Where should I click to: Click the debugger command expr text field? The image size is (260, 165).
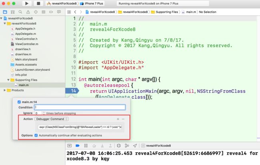pyautogui.click(x=80, y=127)
